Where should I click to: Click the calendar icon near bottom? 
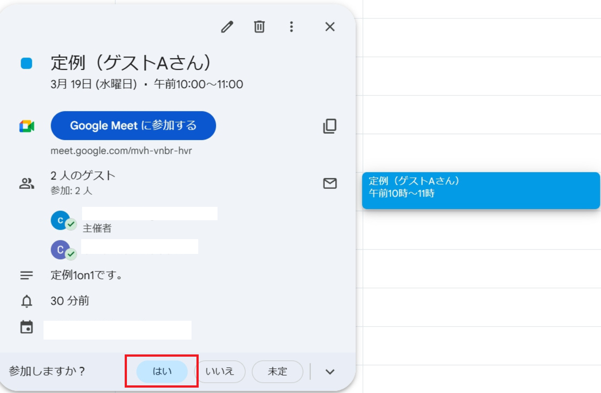[x=27, y=327]
